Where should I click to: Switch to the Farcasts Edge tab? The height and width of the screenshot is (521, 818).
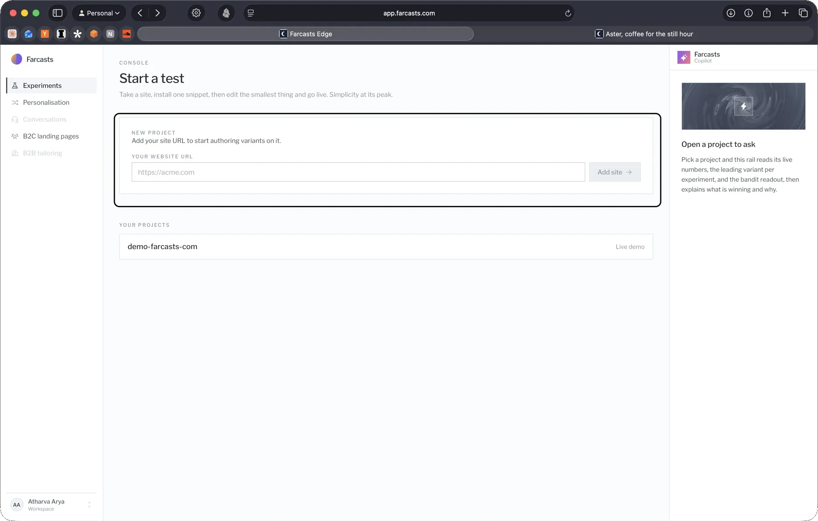(x=305, y=34)
